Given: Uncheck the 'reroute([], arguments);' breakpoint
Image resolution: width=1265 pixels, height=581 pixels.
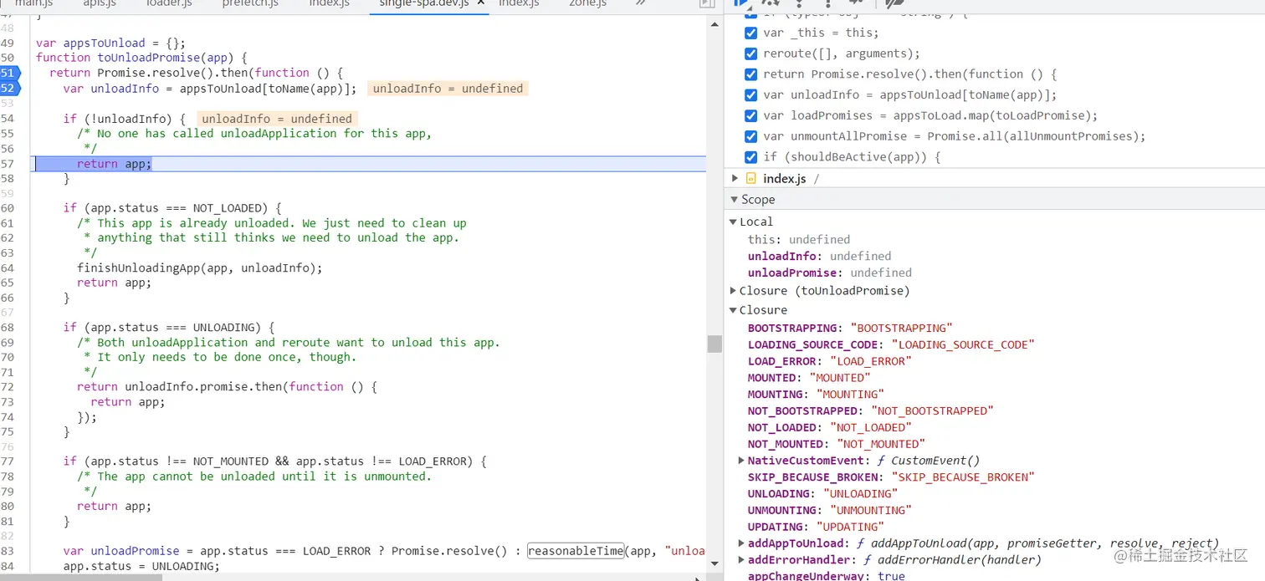Looking at the screenshot, I should pos(751,54).
